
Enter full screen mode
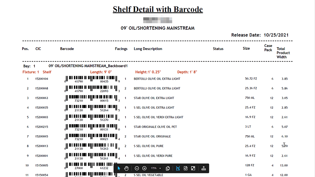193,168
